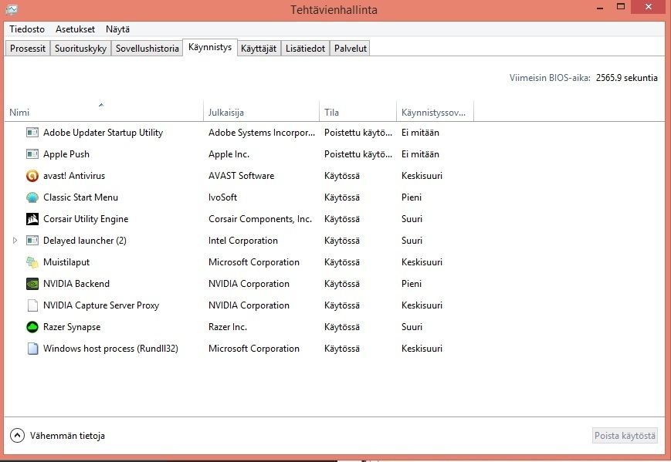Select the NVIDIA Capture Server Proxy name

101,305
